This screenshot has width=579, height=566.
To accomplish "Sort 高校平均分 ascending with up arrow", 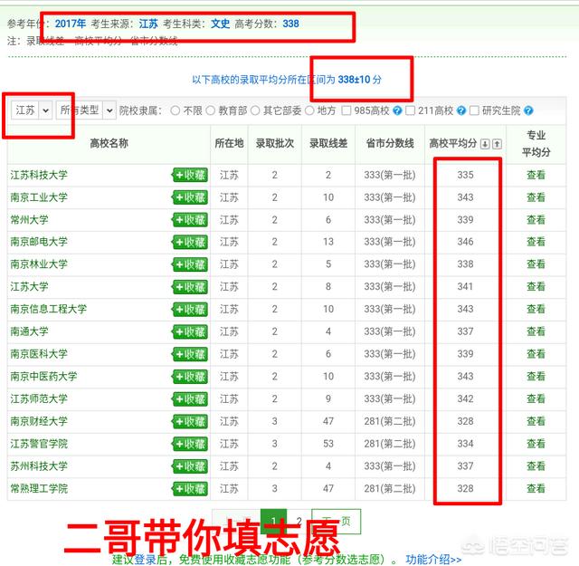I will (497, 144).
